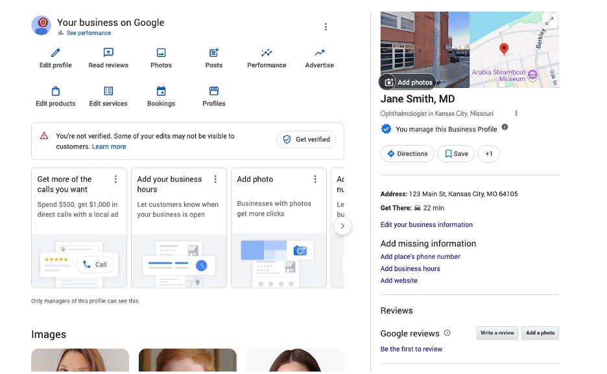
Task: Click the Get verified button
Action: coord(306,140)
